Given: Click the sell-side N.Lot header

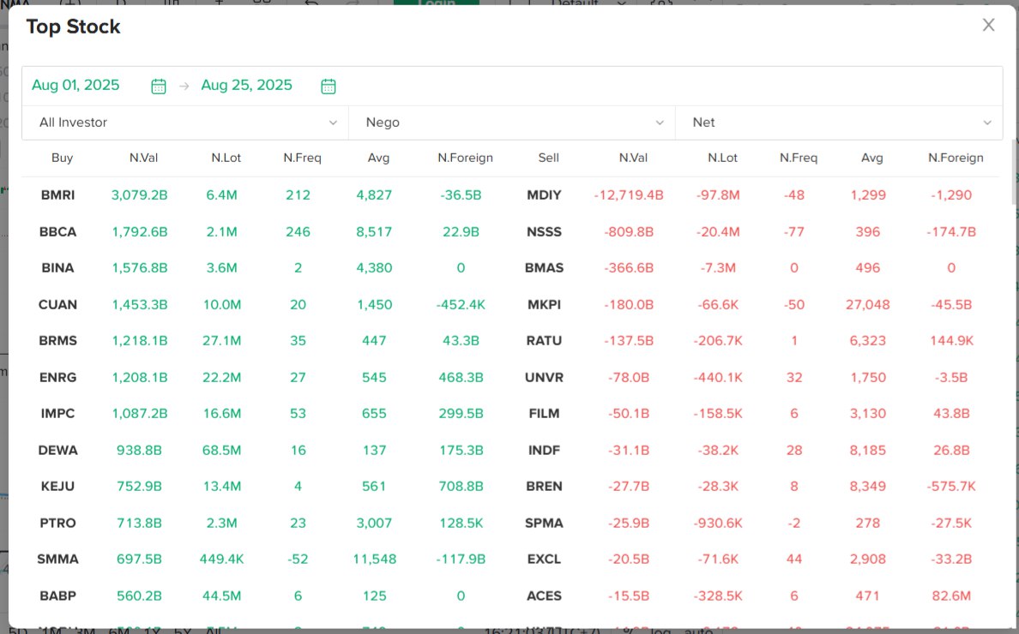Looking at the screenshot, I should [x=723, y=158].
